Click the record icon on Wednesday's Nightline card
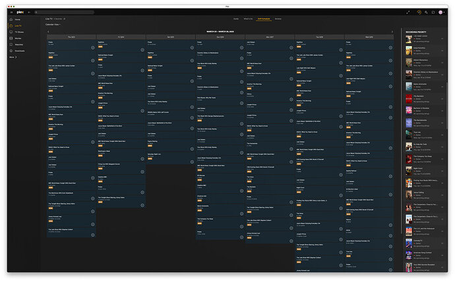Image resolution: width=455 pixels, height=281 pixels. pyautogui.click(x=390, y=61)
